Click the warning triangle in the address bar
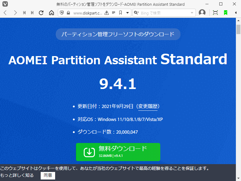The height and width of the screenshot is (181, 241). pos(106,13)
